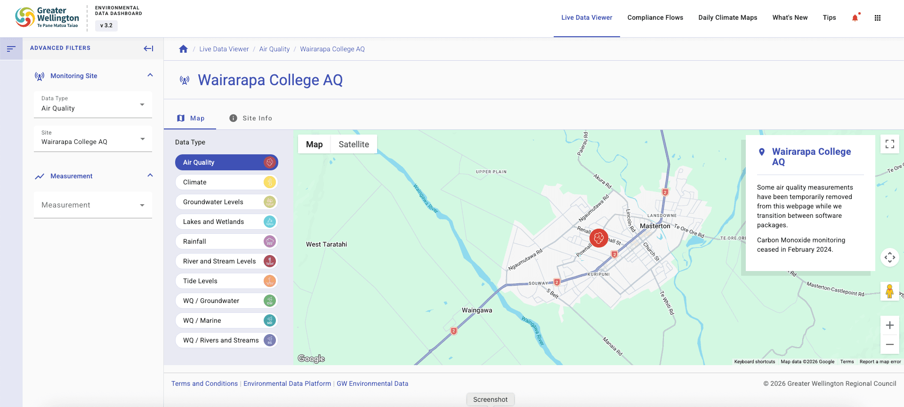
Task: Switch to the Map tab
Action: pyautogui.click(x=190, y=118)
